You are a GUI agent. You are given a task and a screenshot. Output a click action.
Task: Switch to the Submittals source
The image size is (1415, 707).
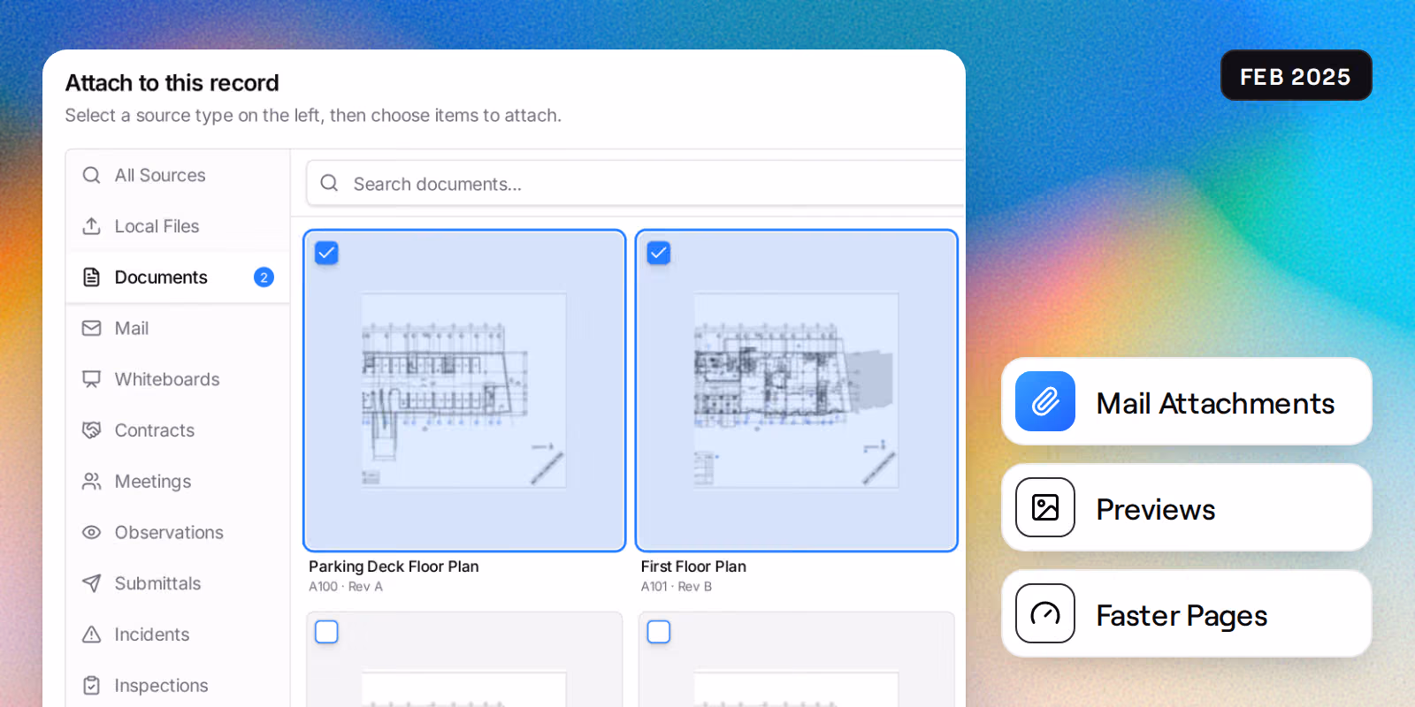[x=178, y=583]
